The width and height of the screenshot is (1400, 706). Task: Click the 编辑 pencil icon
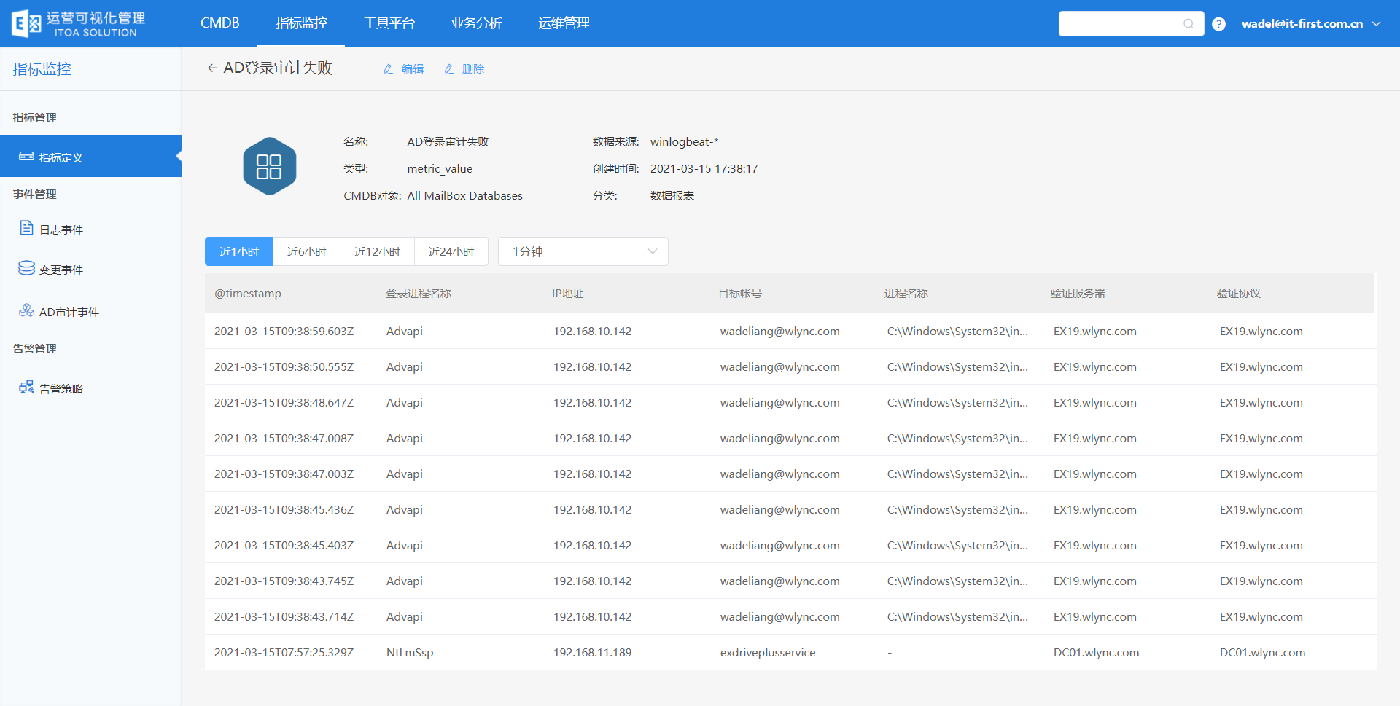(x=389, y=68)
